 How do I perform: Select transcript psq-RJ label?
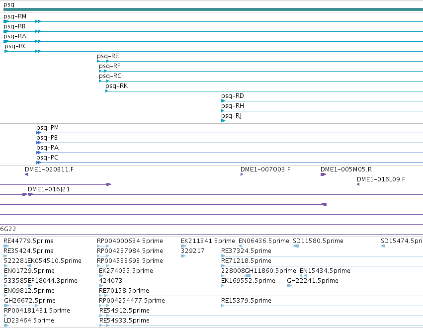coord(232,116)
